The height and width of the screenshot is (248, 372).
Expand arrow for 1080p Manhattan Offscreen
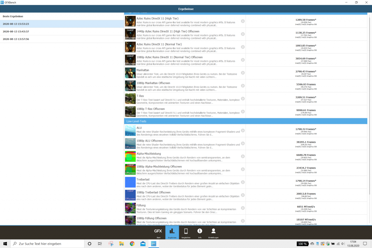point(243,86)
